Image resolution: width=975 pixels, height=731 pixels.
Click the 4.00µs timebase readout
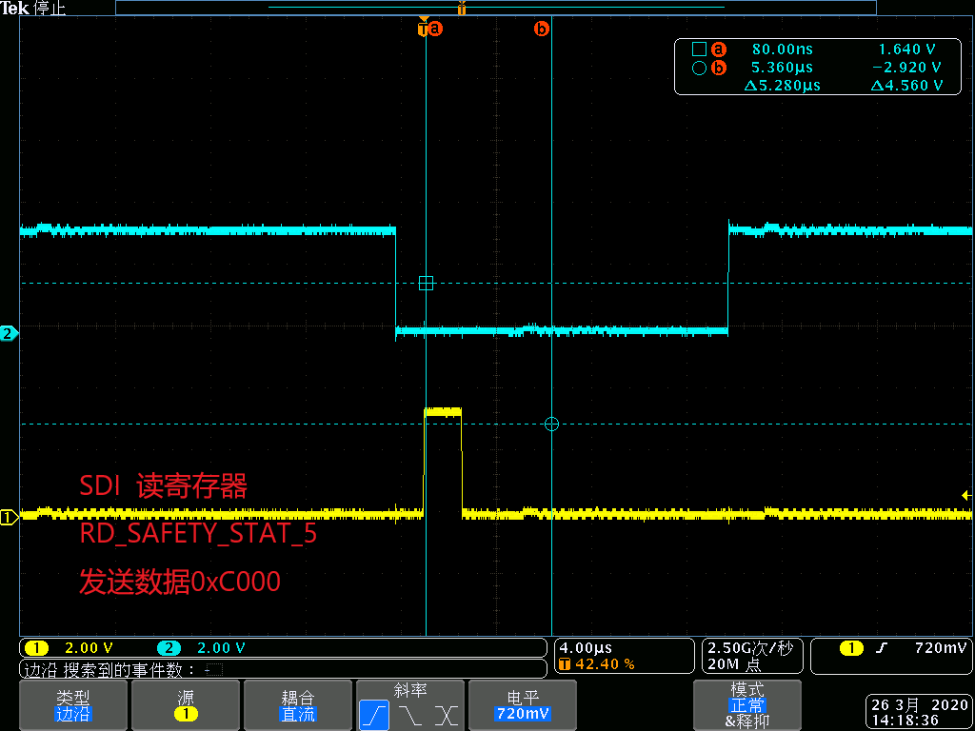587,647
